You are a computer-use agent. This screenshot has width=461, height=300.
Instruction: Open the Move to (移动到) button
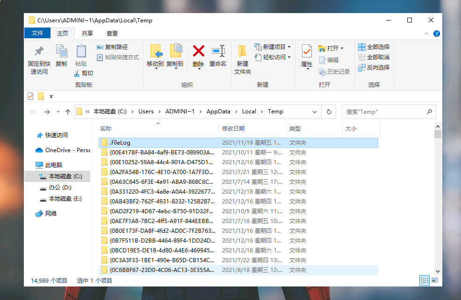pyautogui.click(x=155, y=56)
